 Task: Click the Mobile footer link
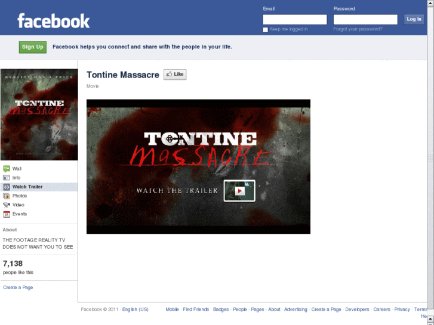pos(172,309)
